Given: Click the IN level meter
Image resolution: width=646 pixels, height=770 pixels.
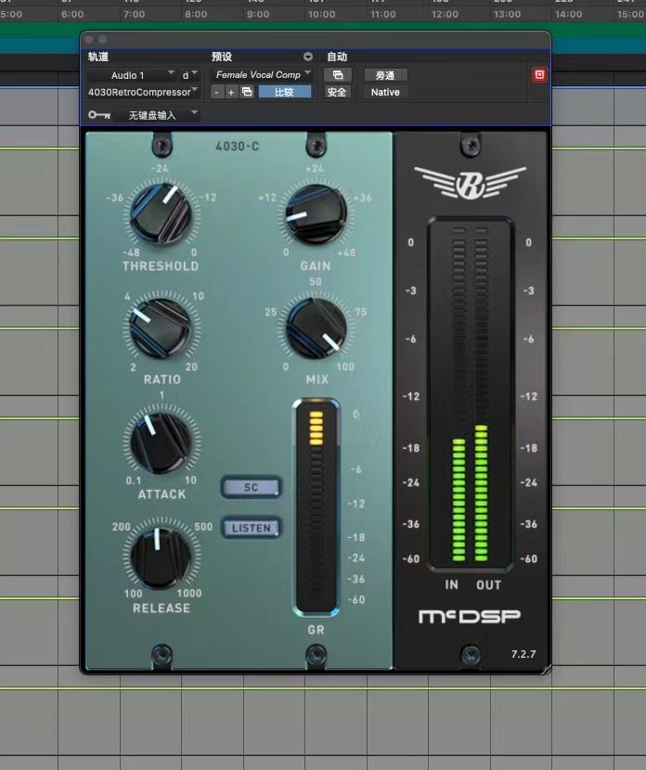Looking at the screenshot, I should [x=459, y=395].
